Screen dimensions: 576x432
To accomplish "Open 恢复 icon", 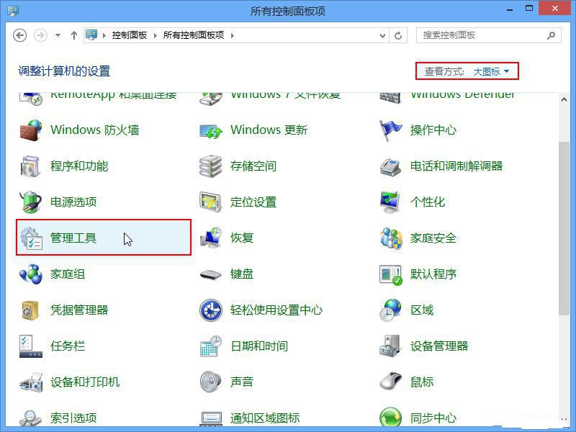I will [x=211, y=238].
